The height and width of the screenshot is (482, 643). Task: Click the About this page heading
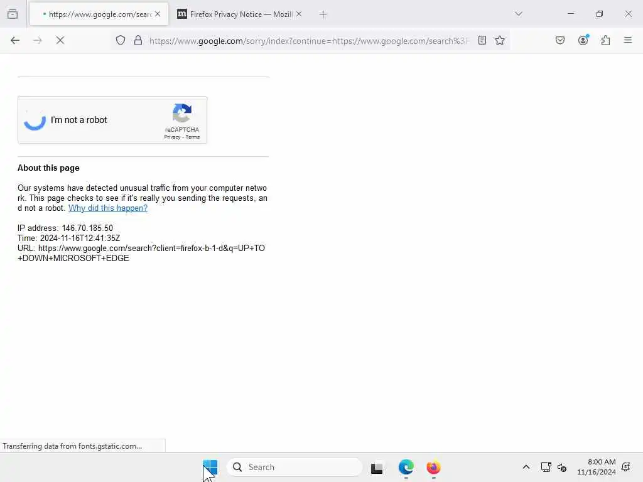(48, 168)
